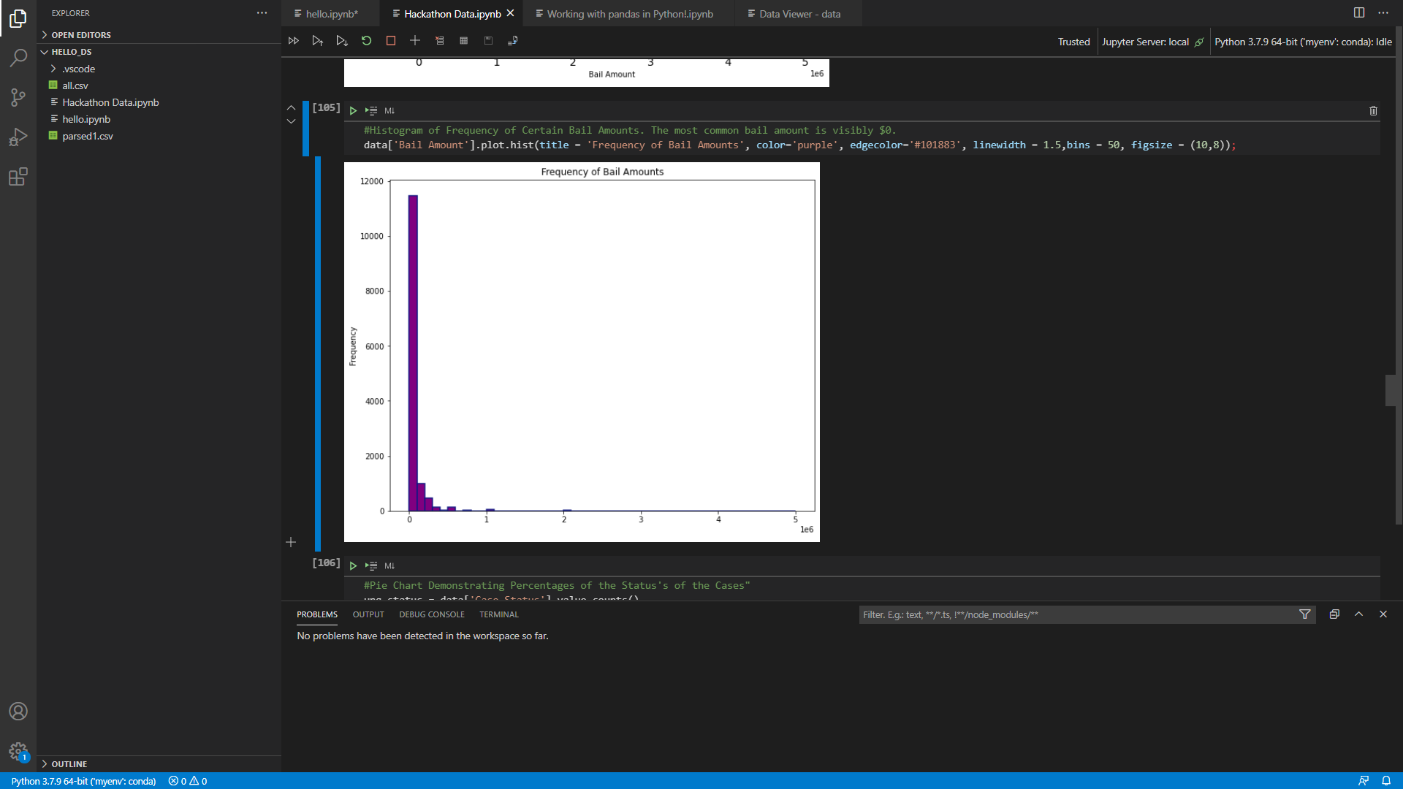Click the Run All Cells icon
Screen dimensions: 1403x789
click(x=293, y=41)
